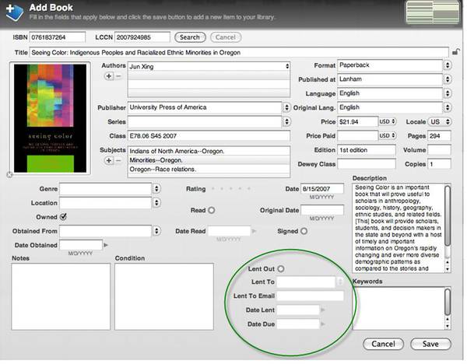Open the Format dropdown
The width and height of the screenshot is (467, 364).
pyautogui.click(x=447, y=66)
